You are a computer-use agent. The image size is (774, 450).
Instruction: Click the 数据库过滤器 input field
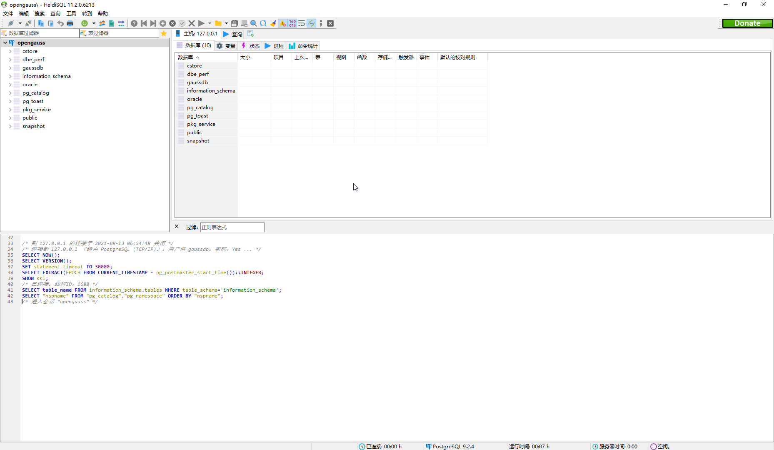pyautogui.click(x=43, y=33)
